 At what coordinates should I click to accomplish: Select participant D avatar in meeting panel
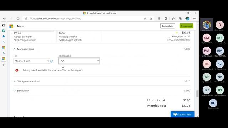click(220, 25)
